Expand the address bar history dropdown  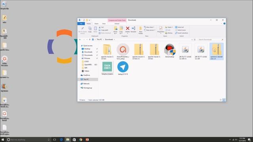(192, 39)
